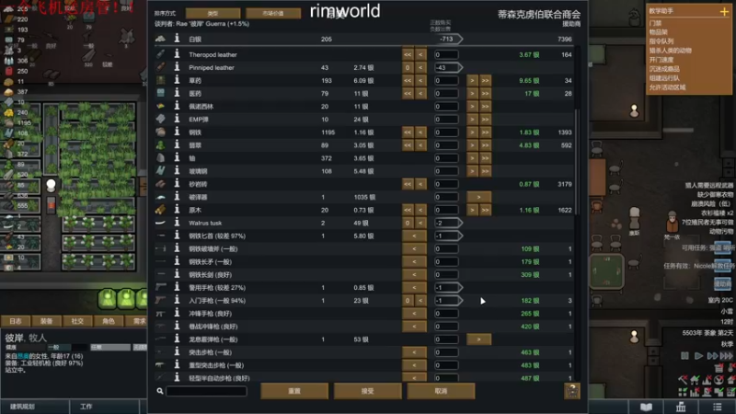Open the book icon on the bottom bar

646,407
